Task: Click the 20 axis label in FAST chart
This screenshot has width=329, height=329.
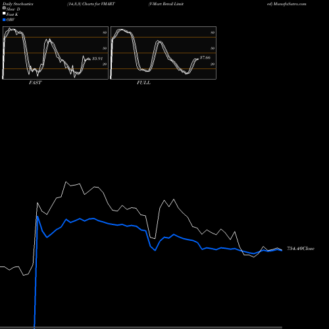Action: tap(105, 64)
